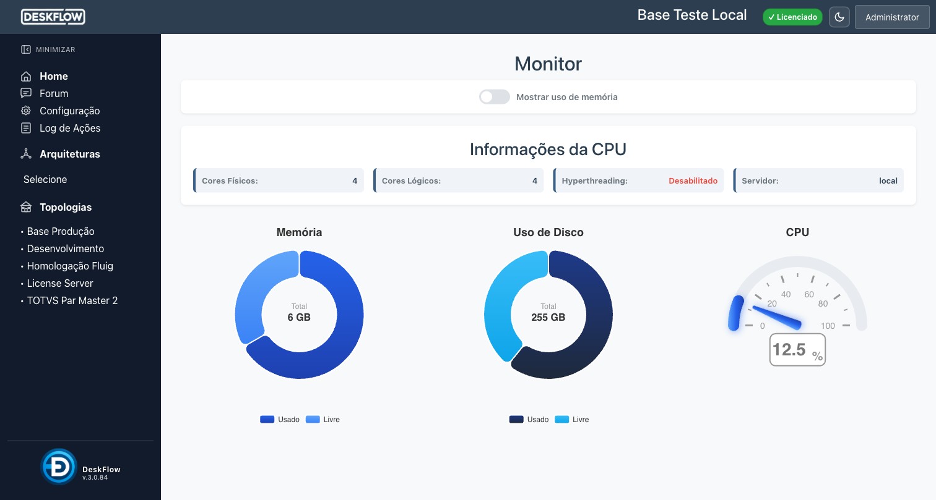Click the MINIMIZAR sidebar label
This screenshot has height=500, width=936.
[56, 49]
